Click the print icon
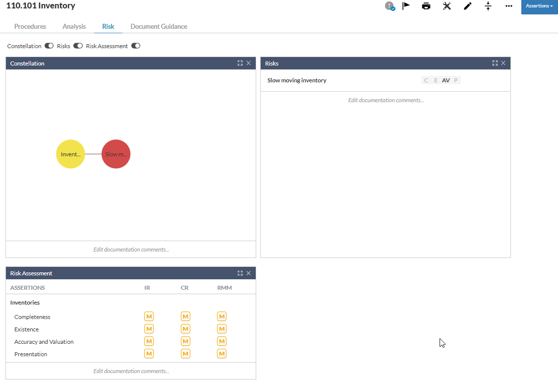558x380 pixels. (426, 6)
